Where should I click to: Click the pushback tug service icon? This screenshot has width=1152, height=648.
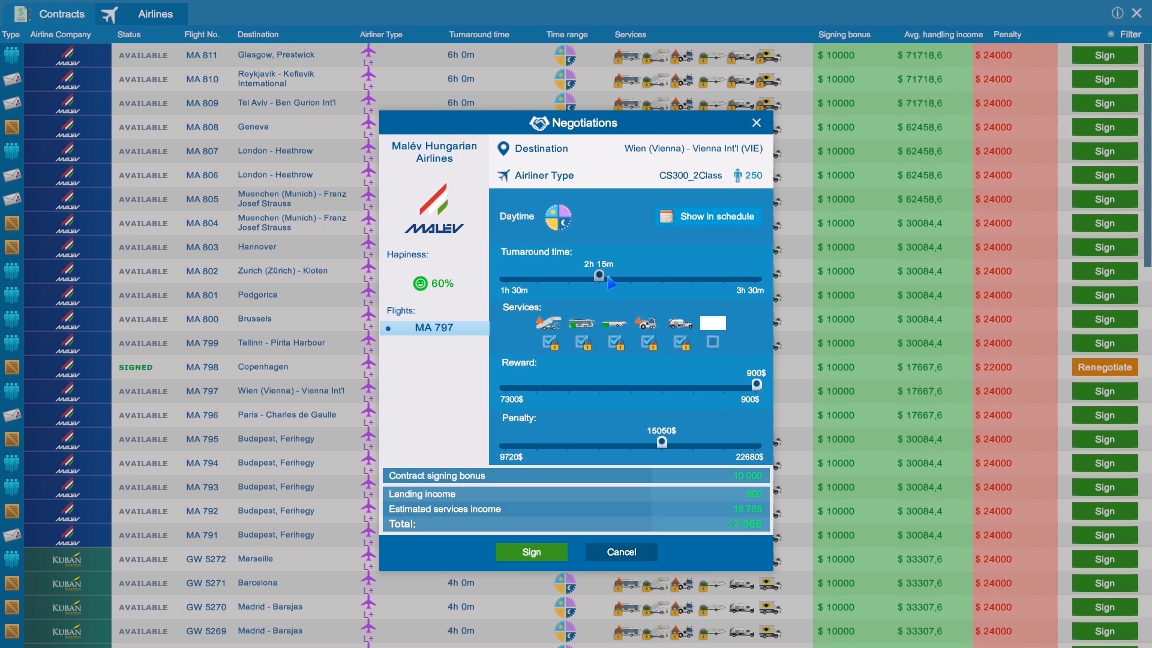[x=646, y=323]
